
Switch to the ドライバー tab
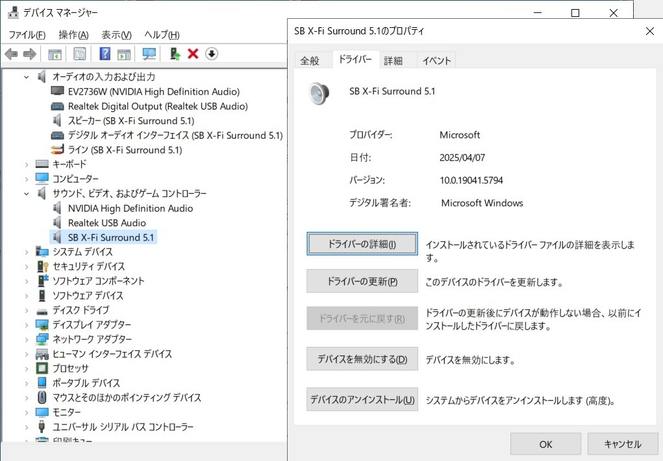click(x=355, y=59)
